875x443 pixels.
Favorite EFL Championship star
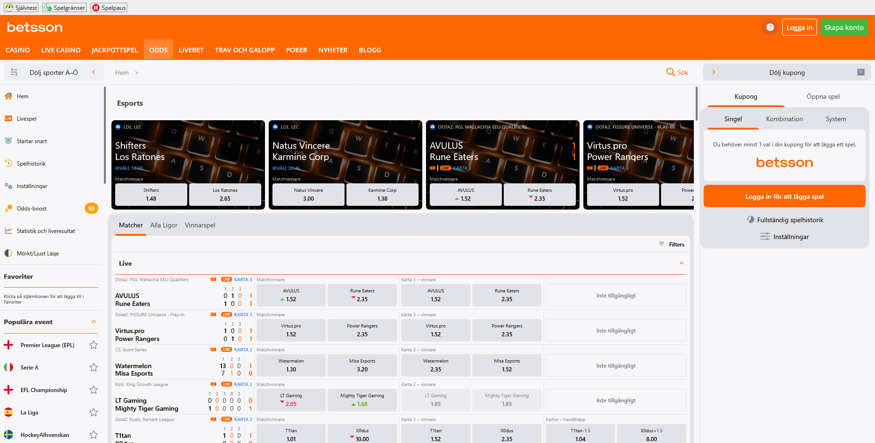pyautogui.click(x=94, y=390)
